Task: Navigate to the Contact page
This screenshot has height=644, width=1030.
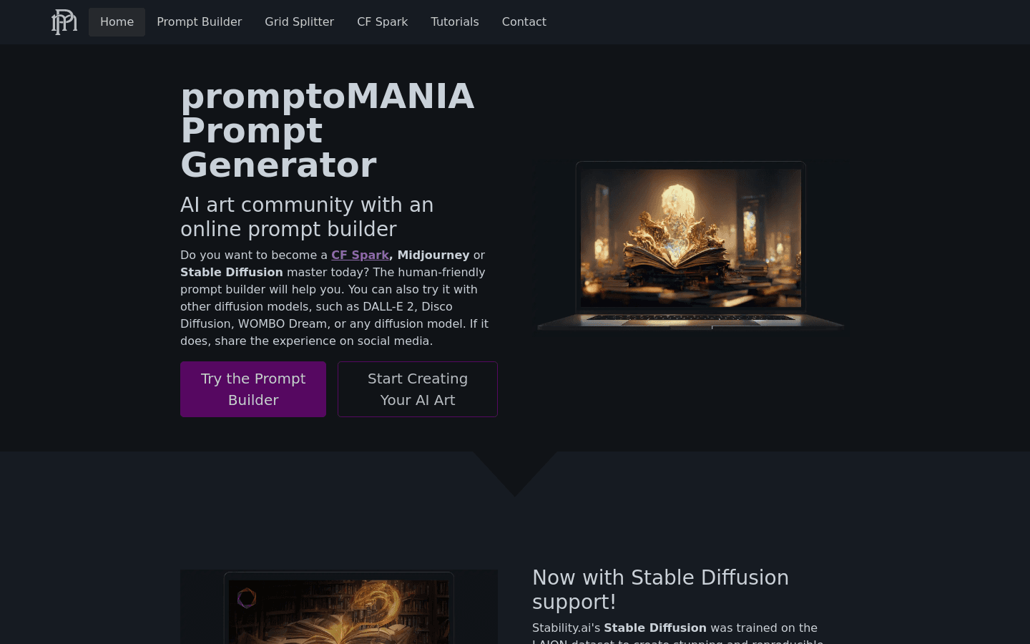Action: pos(524,22)
